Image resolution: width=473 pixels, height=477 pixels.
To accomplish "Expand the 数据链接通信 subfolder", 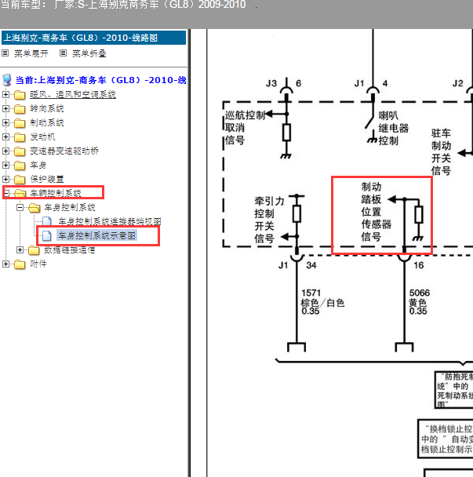I will point(20,249).
